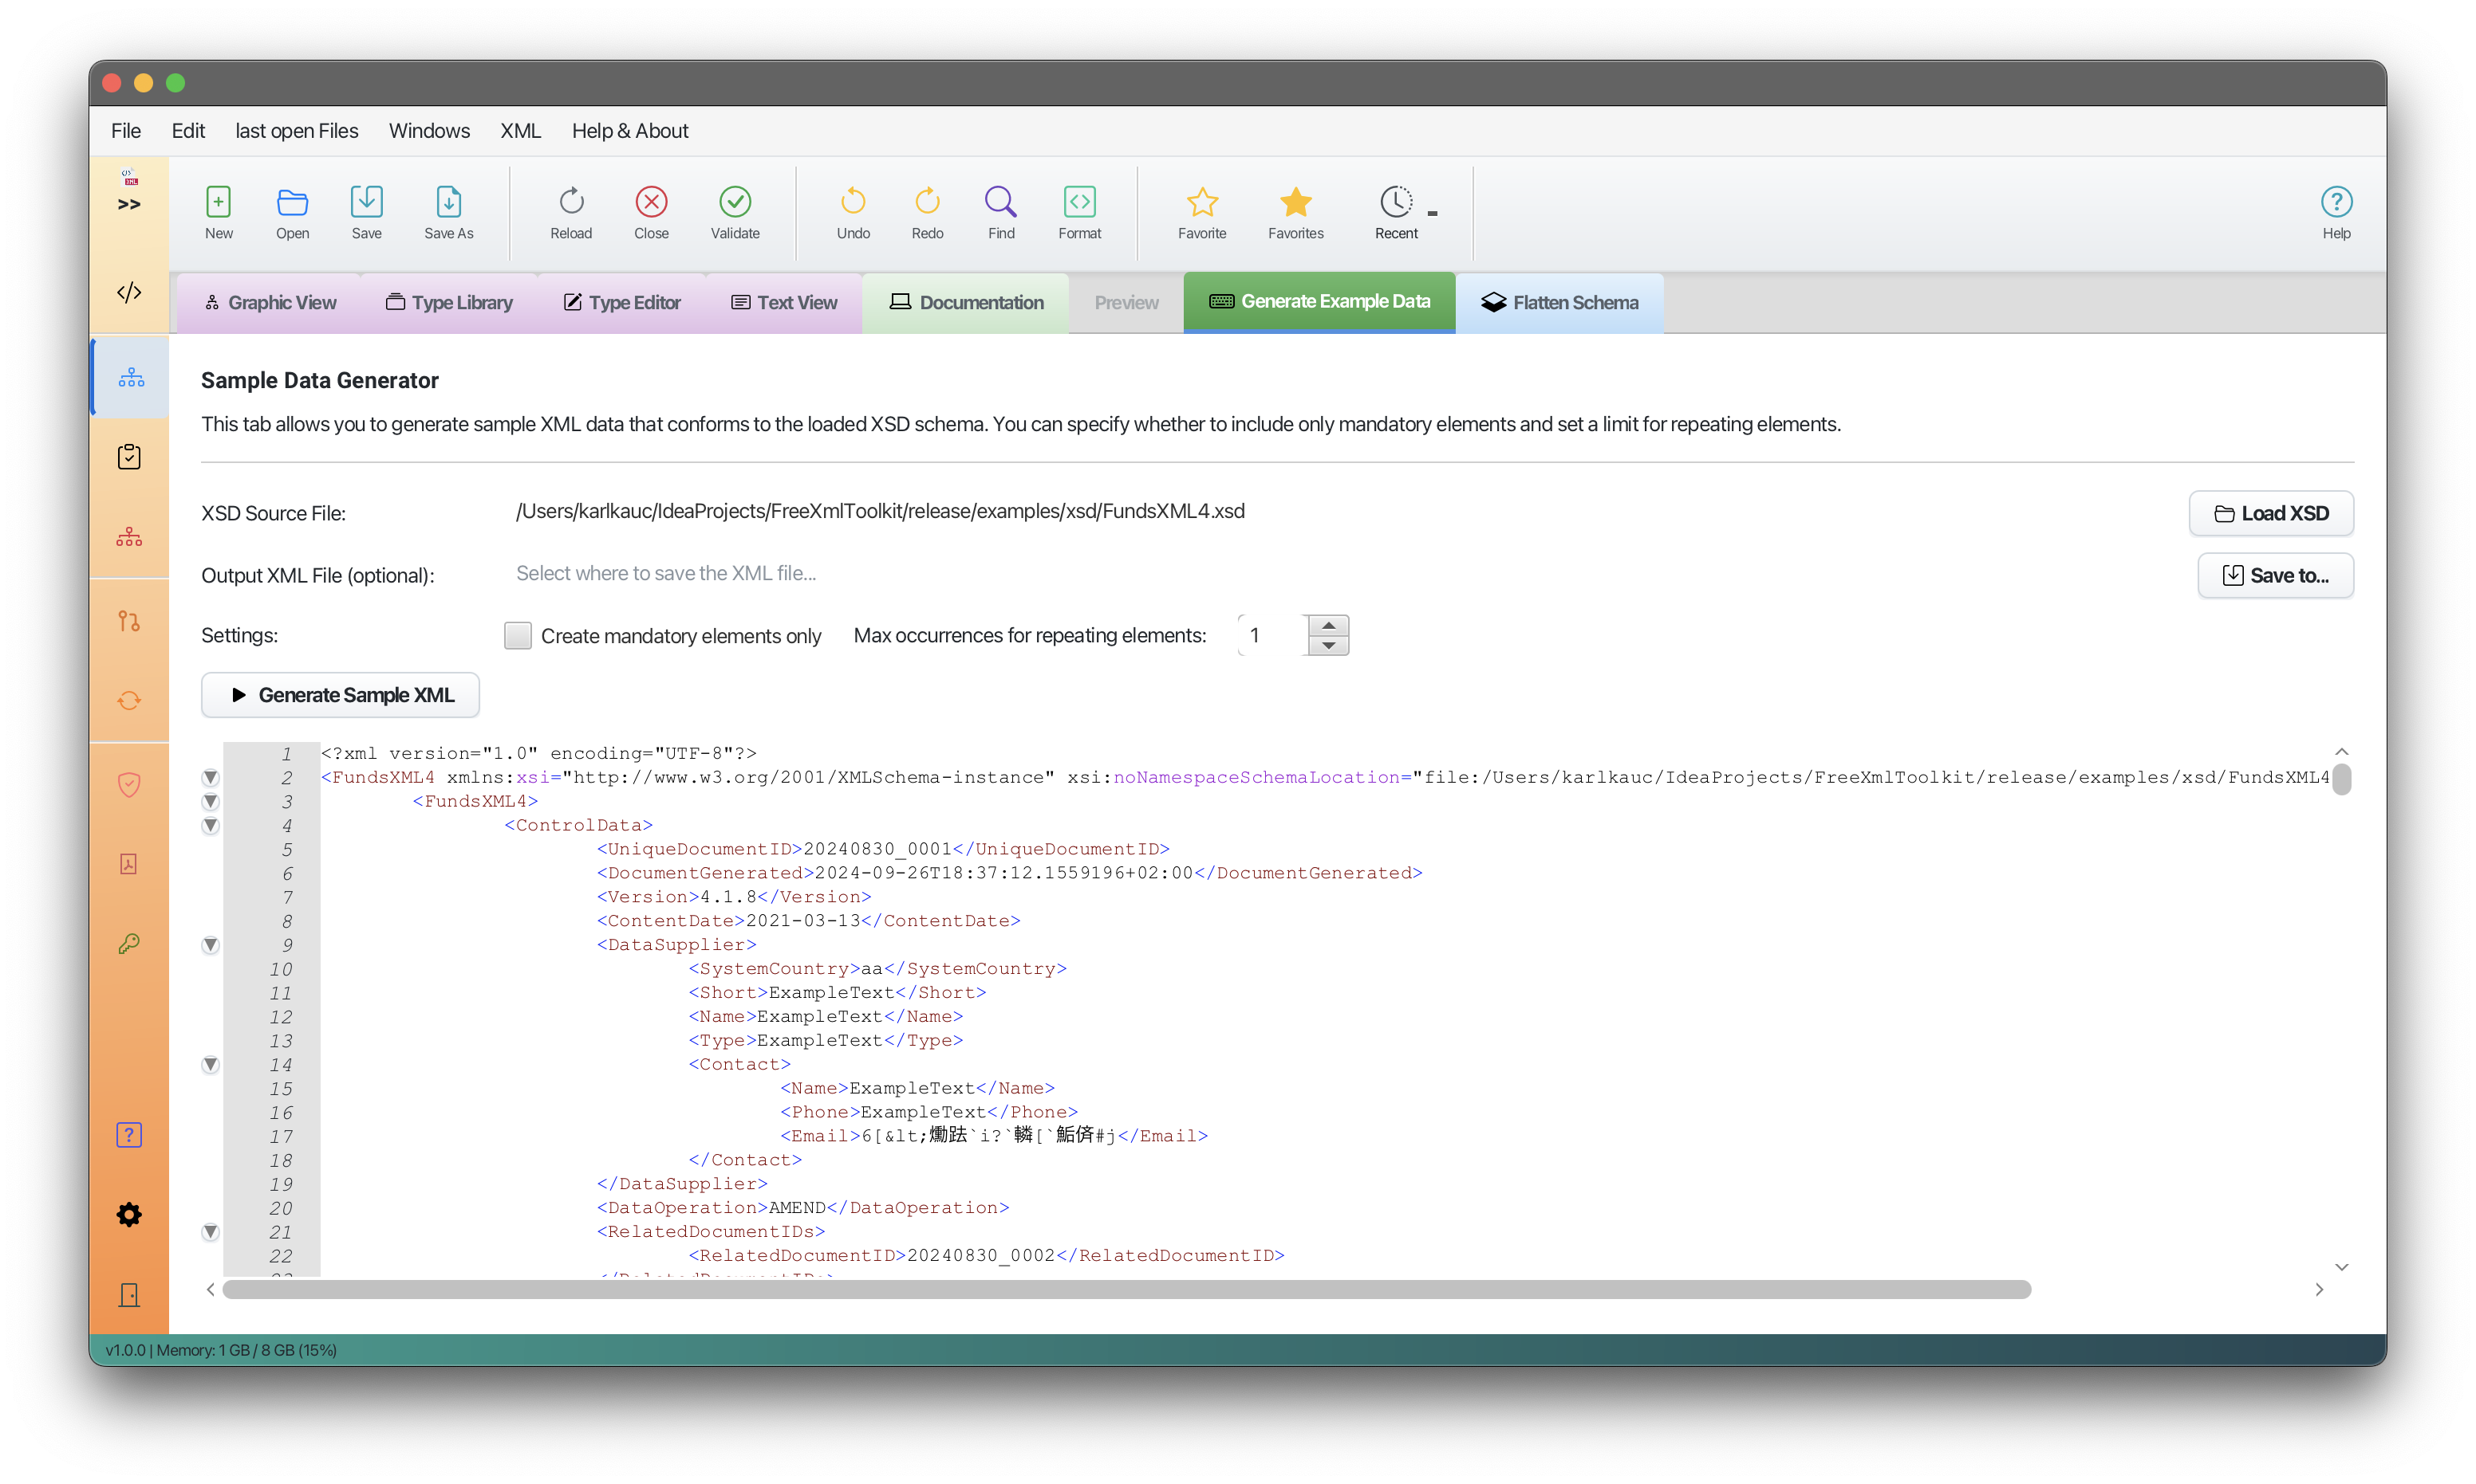Collapse the Contact element disclosure triangle

pos(210,1064)
